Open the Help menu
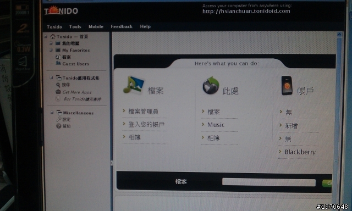Viewport: 352px width, 211px height. tap(145, 26)
